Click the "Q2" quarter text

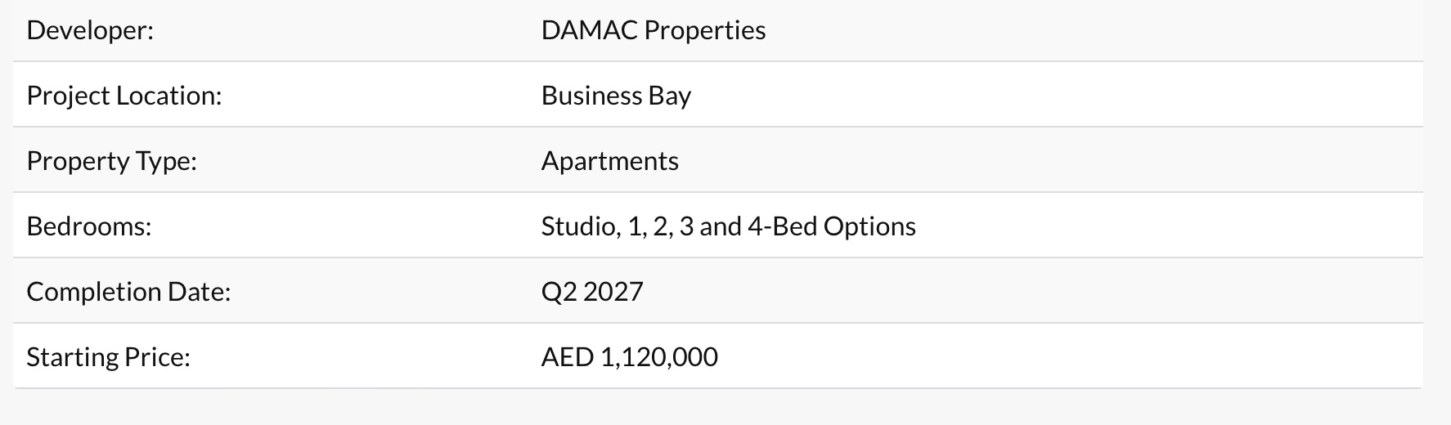[x=559, y=292]
